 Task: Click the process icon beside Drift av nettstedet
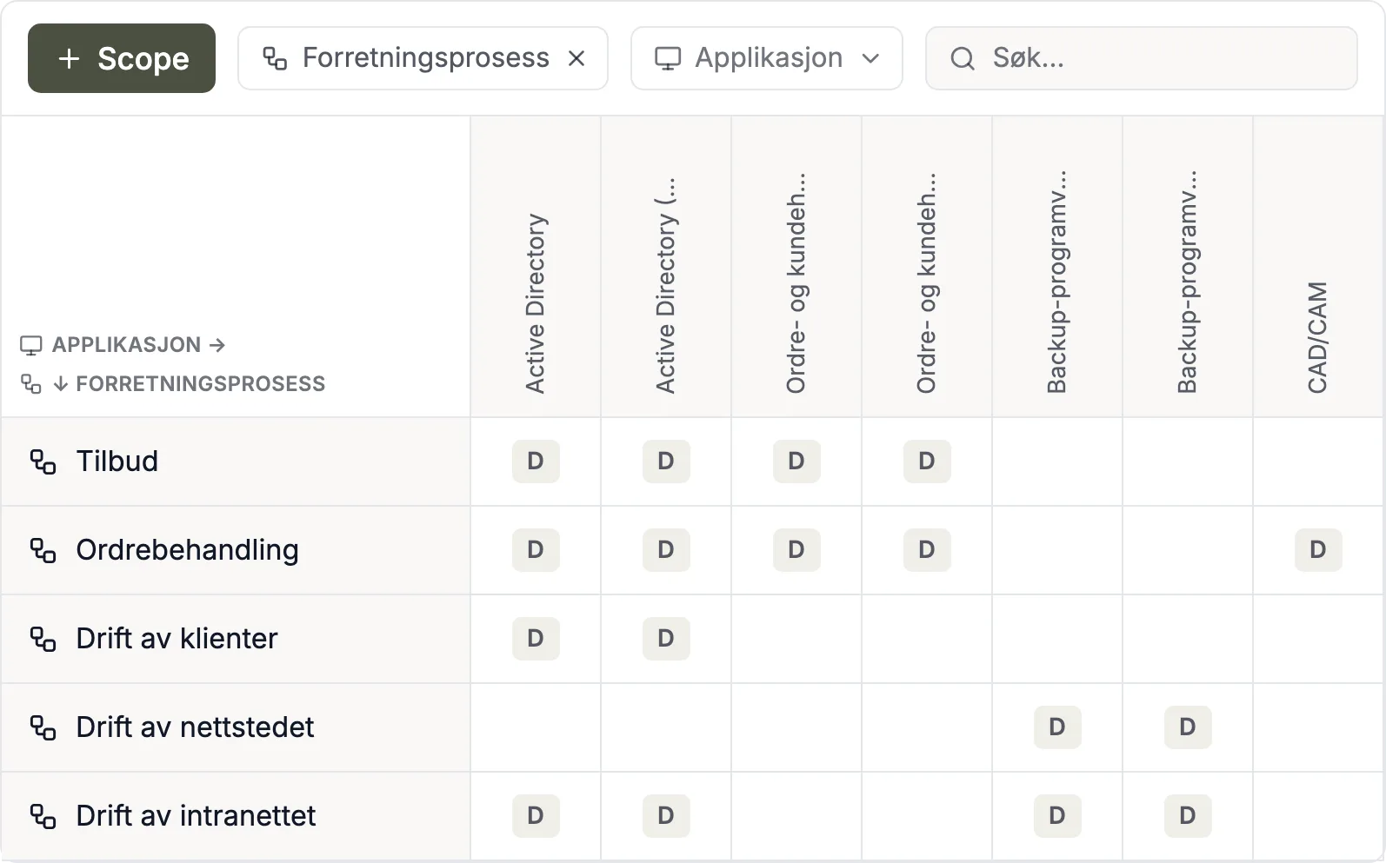[x=43, y=727]
